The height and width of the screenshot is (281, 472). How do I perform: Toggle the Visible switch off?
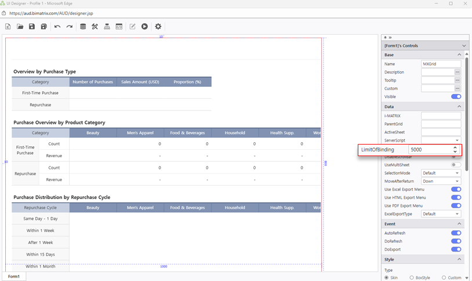pyautogui.click(x=456, y=97)
